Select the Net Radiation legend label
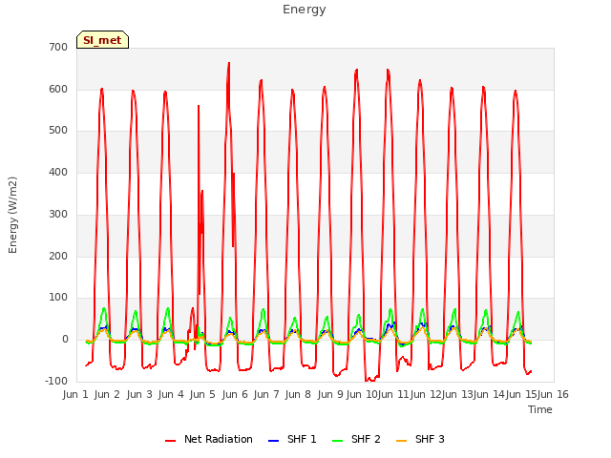The height and width of the screenshot is (458, 611). 219,439
